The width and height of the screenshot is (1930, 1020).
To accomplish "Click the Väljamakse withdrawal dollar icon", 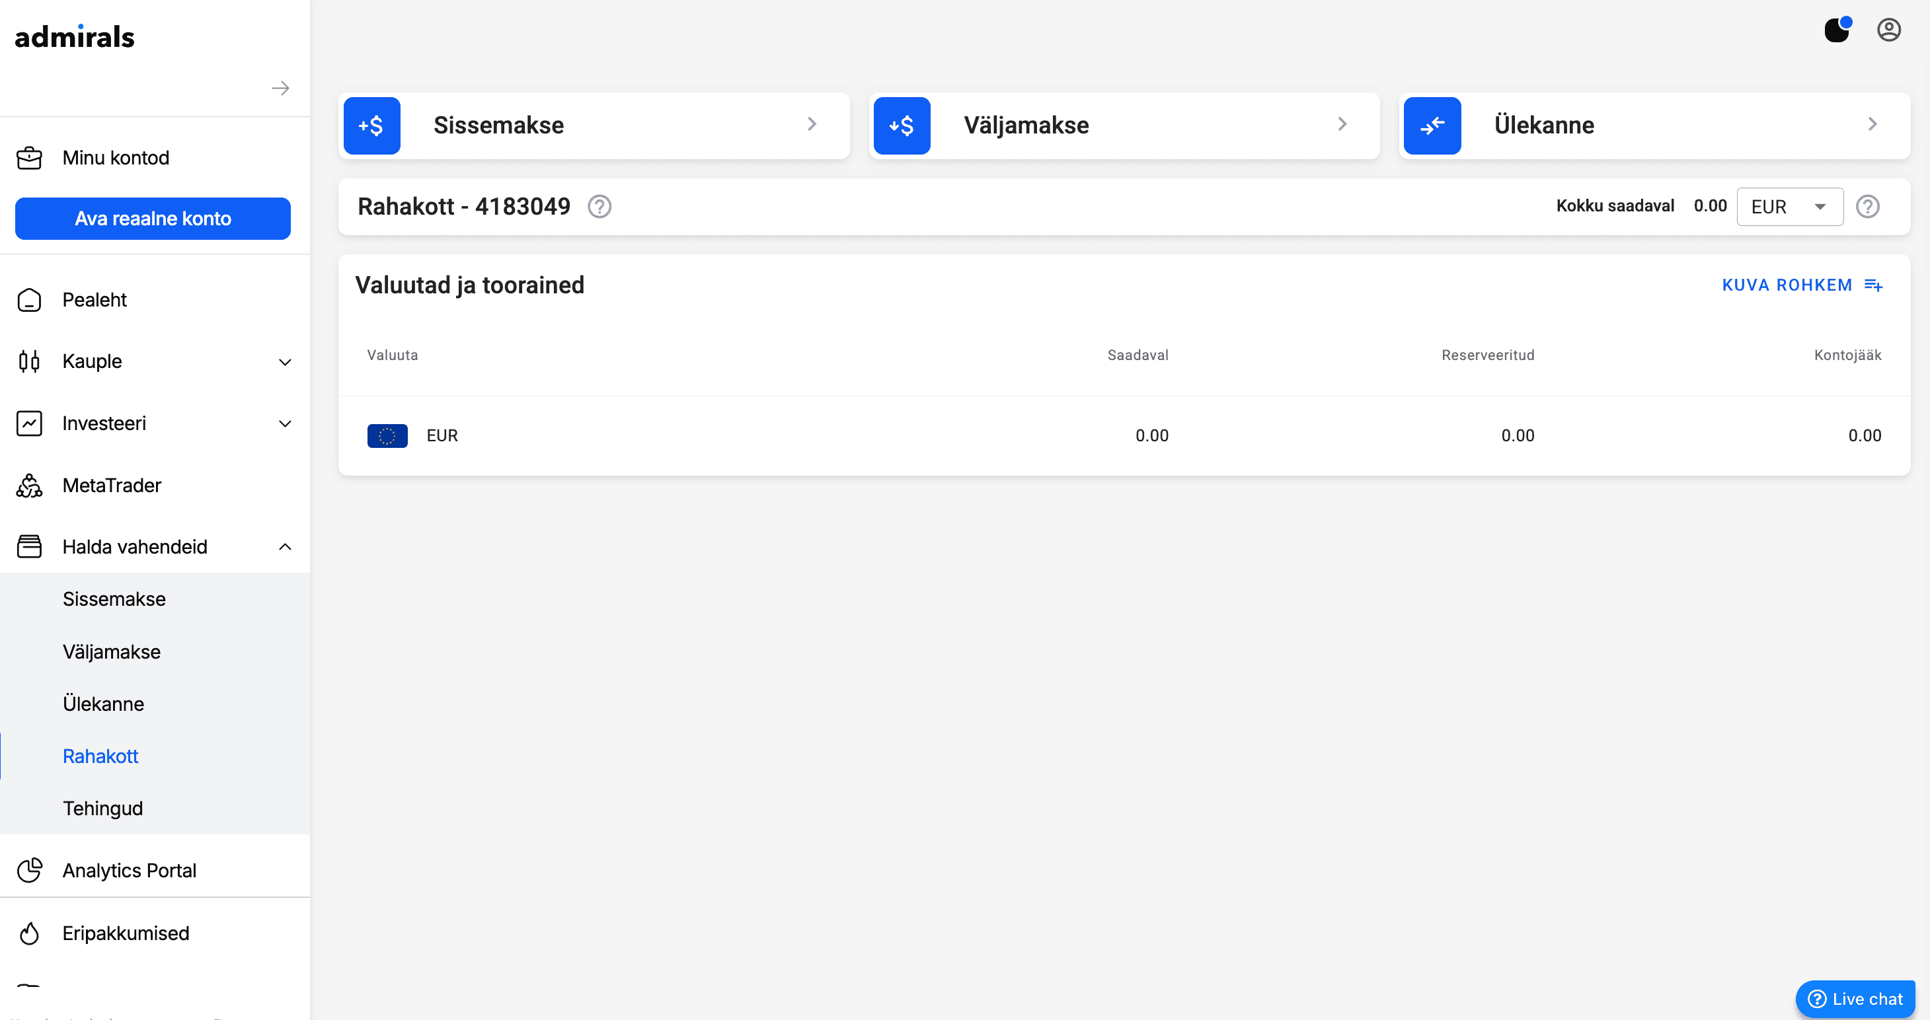I will click(x=902, y=125).
